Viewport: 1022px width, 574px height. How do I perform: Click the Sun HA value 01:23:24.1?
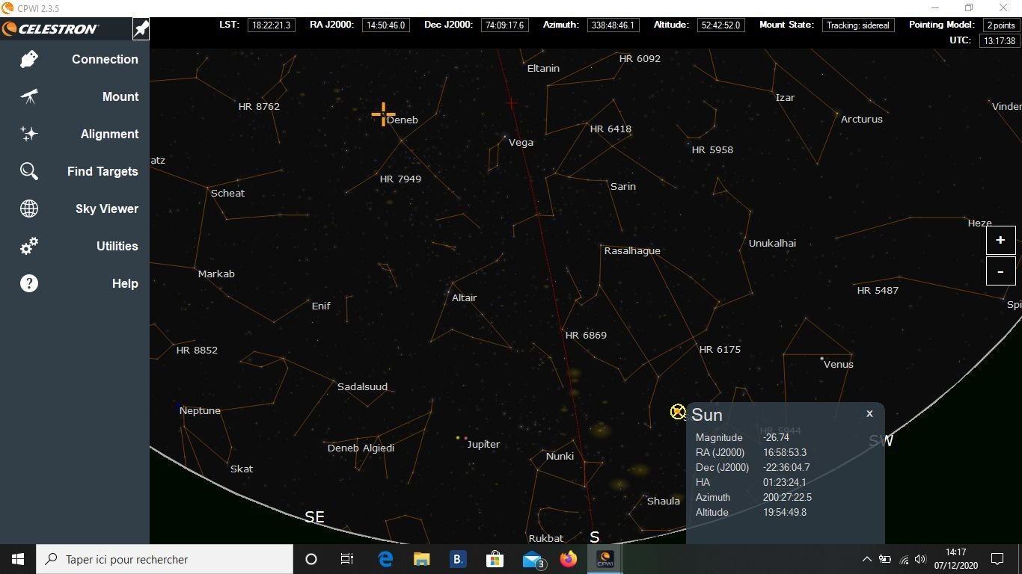point(785,482)
